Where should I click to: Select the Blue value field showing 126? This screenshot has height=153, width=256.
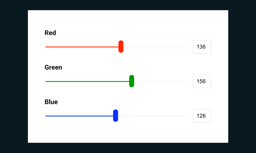(202, 116)
